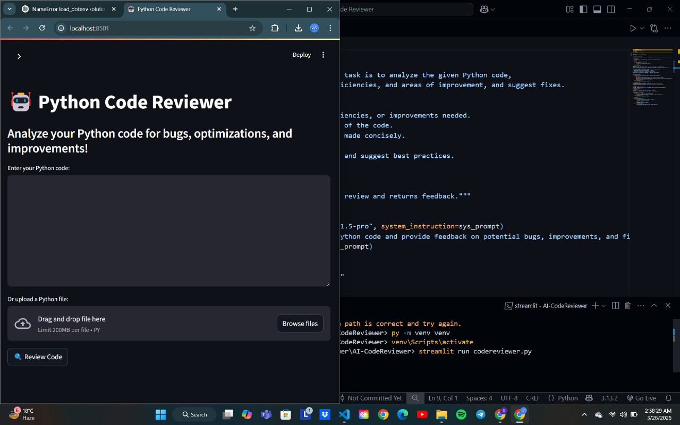View site information icon in address bar

click(x=61, y=28)
